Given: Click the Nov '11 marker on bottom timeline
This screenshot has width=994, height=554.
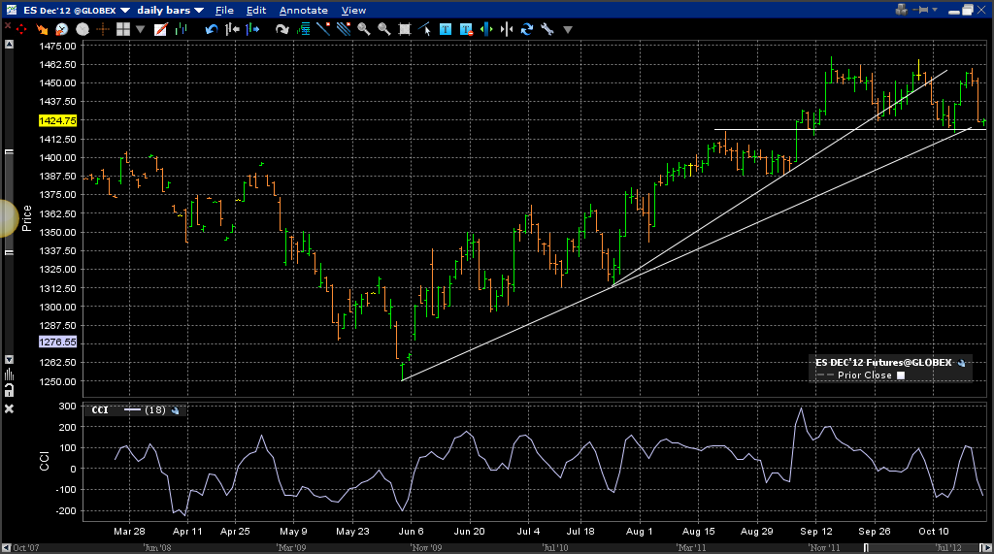Looking at the screenshot, I should (824, 547).
